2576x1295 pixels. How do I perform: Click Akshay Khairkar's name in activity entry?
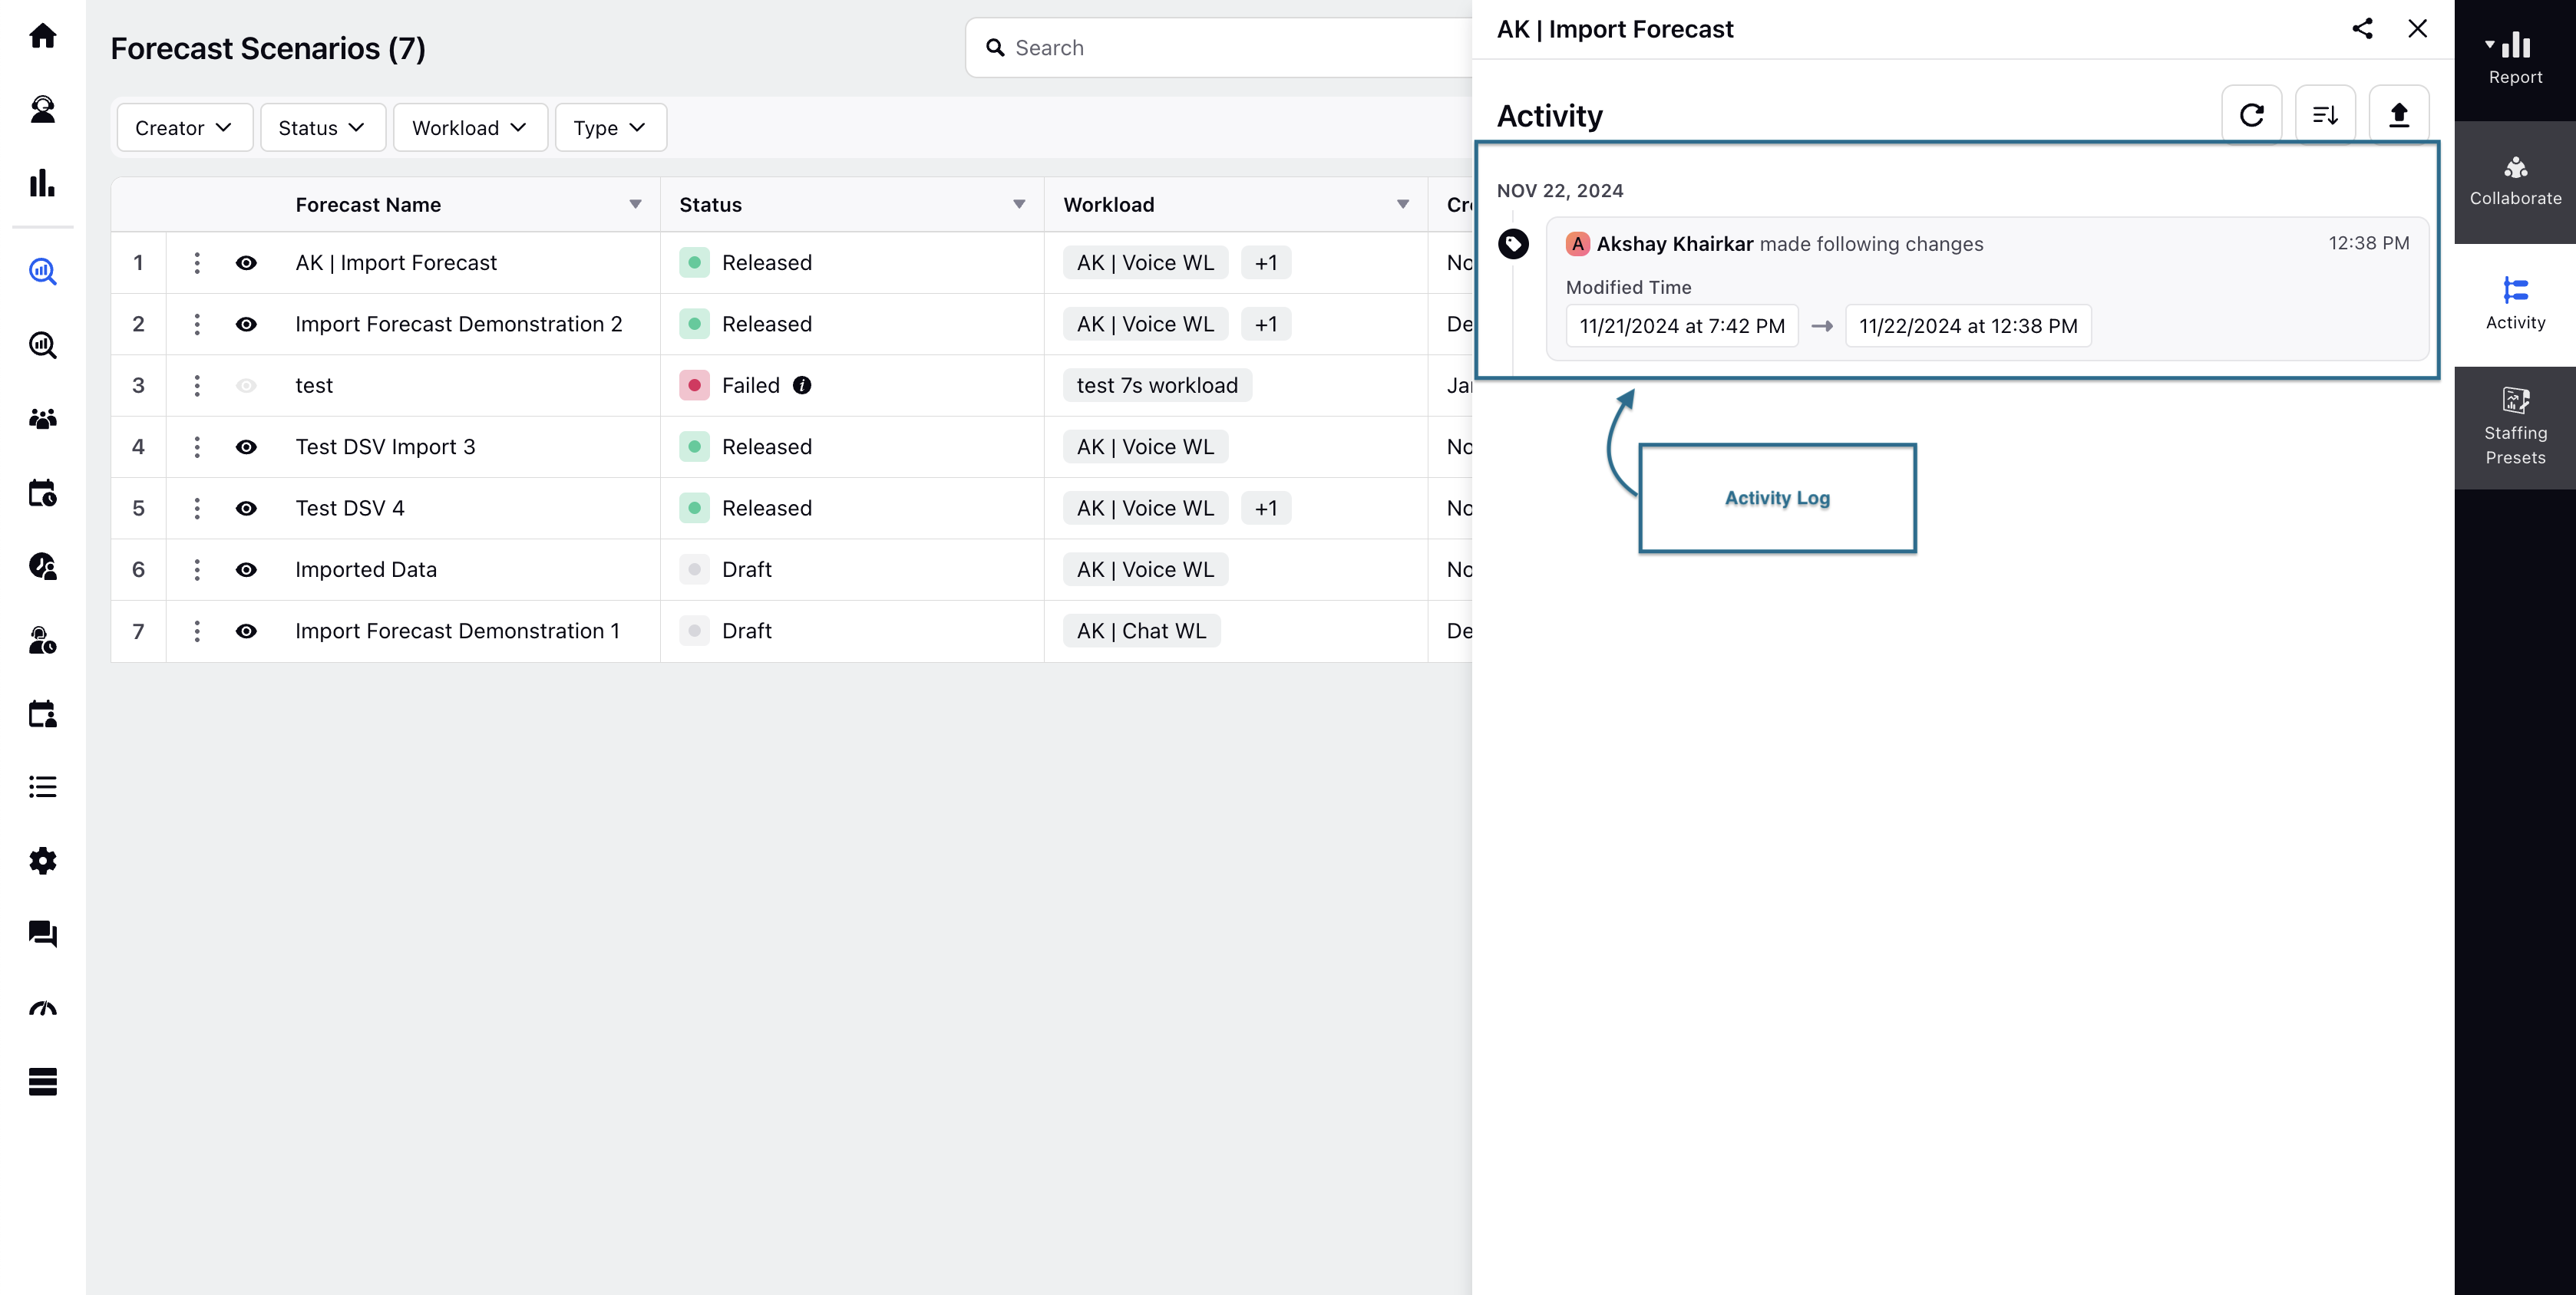click(x=1675, y=244)
